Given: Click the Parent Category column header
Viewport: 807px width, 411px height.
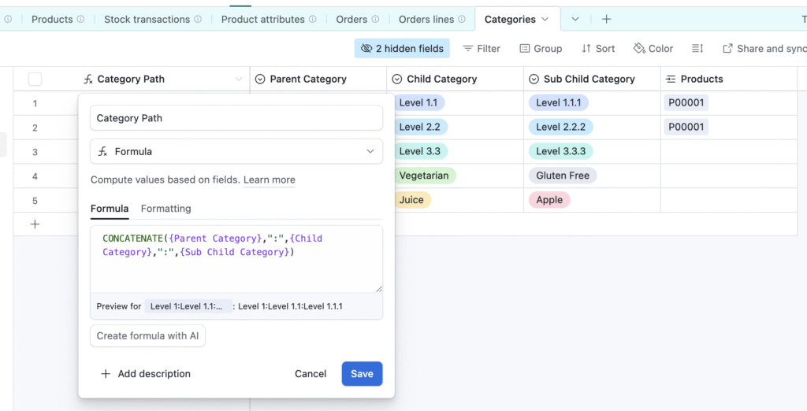Looking at the screenshot, I should point(318,80).
